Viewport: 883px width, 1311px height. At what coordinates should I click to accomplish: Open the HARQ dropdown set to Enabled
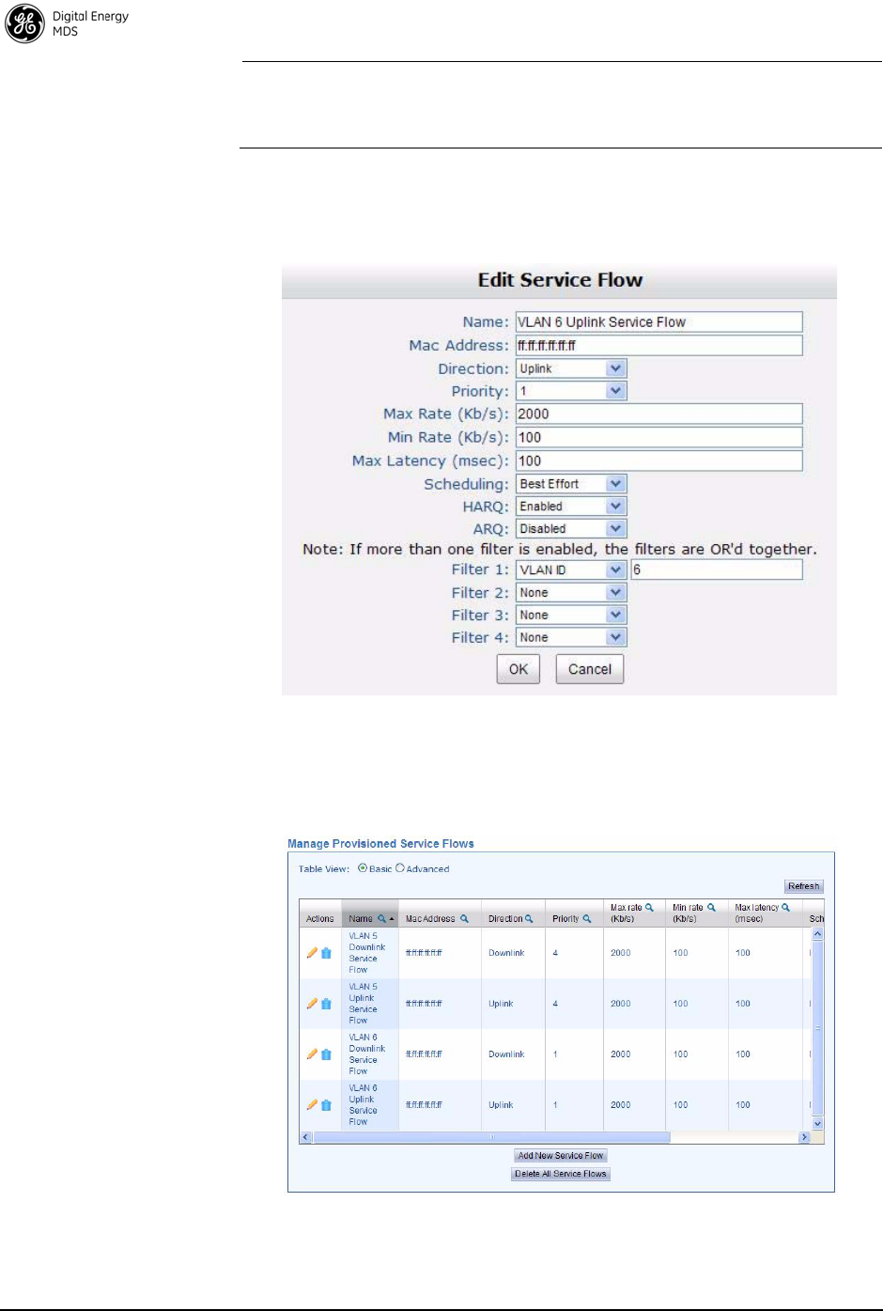coord(571,506)
